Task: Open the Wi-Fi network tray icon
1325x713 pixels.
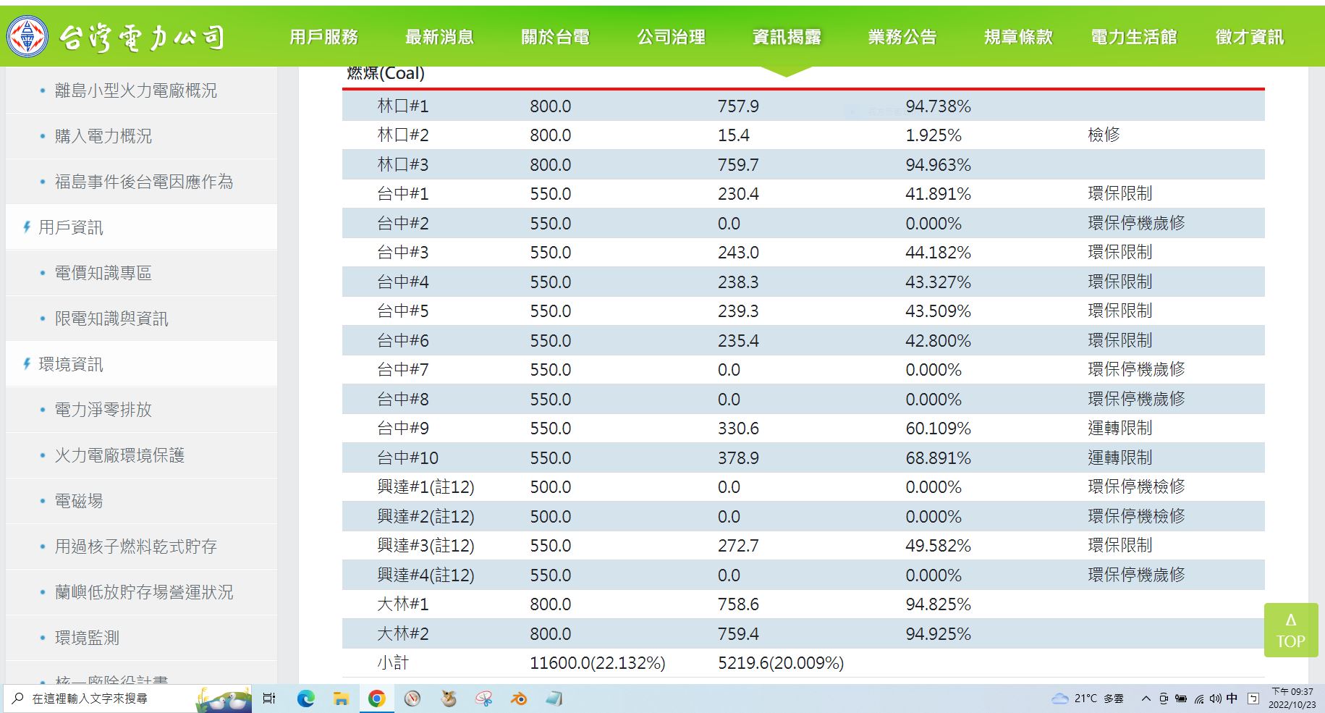Action: coord(1199,699)
